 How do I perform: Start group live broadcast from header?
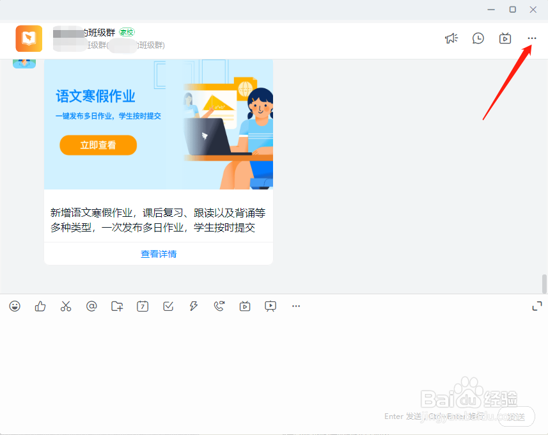pos(505,38)
